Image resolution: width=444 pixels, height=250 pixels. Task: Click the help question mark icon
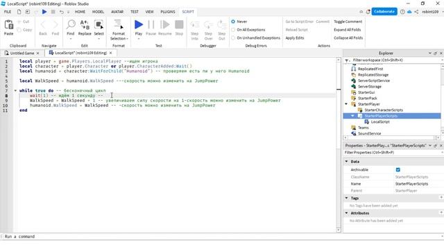pos(402,12)
